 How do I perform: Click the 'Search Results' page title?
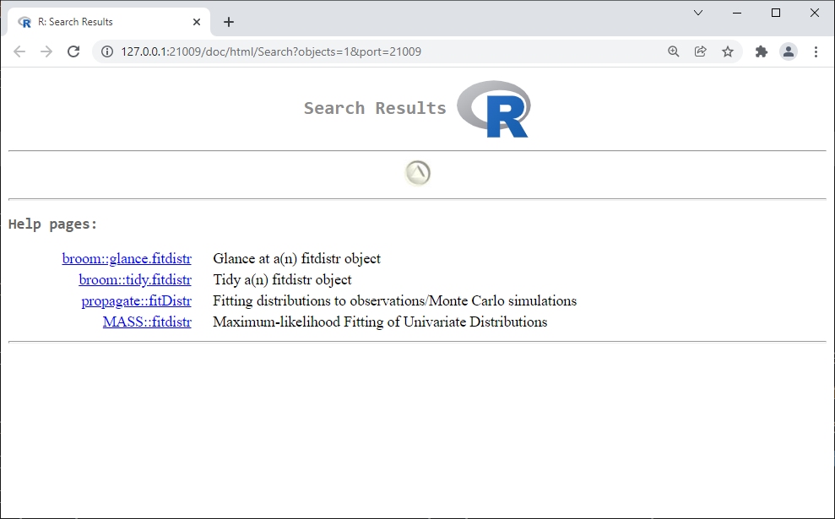(375, 108)
